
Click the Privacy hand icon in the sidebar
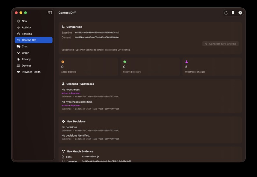click(x=18, y=59)
